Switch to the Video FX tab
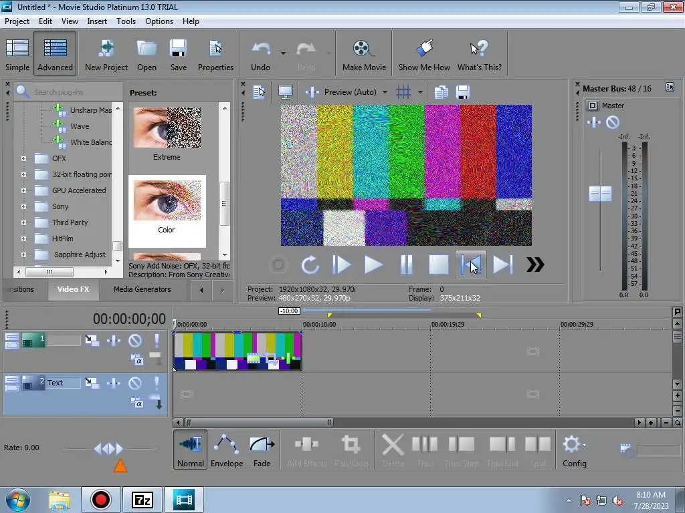 (x=73, y=289)
